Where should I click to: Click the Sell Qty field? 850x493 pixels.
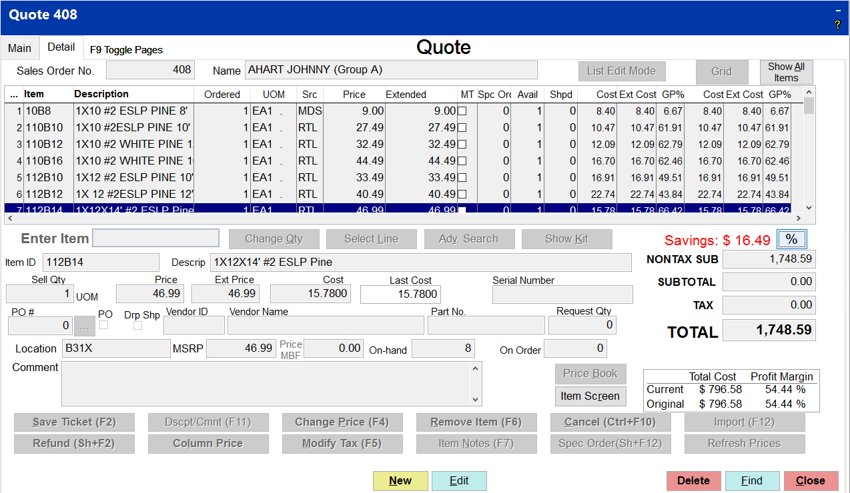click(x=40, y=294)
